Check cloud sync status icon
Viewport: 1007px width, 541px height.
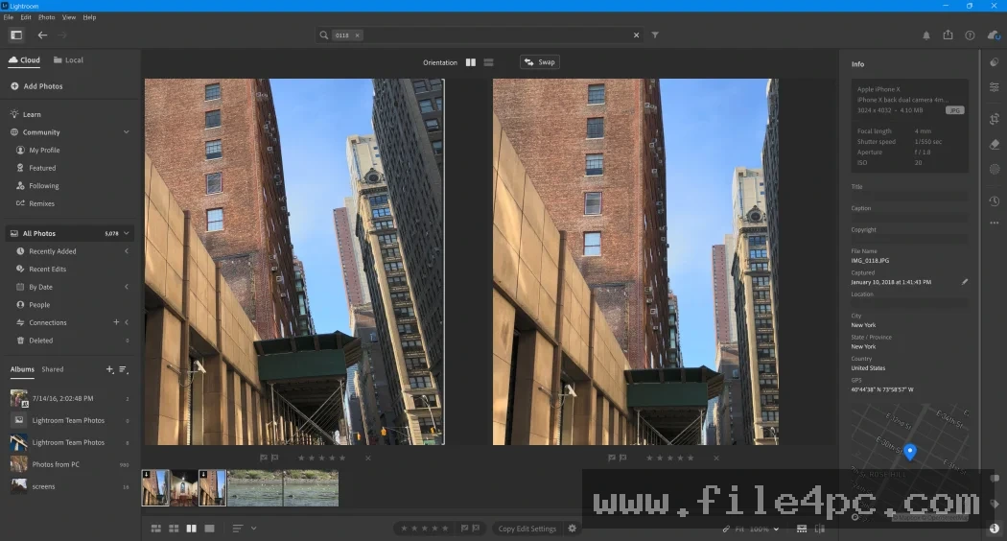pos(994,35)
